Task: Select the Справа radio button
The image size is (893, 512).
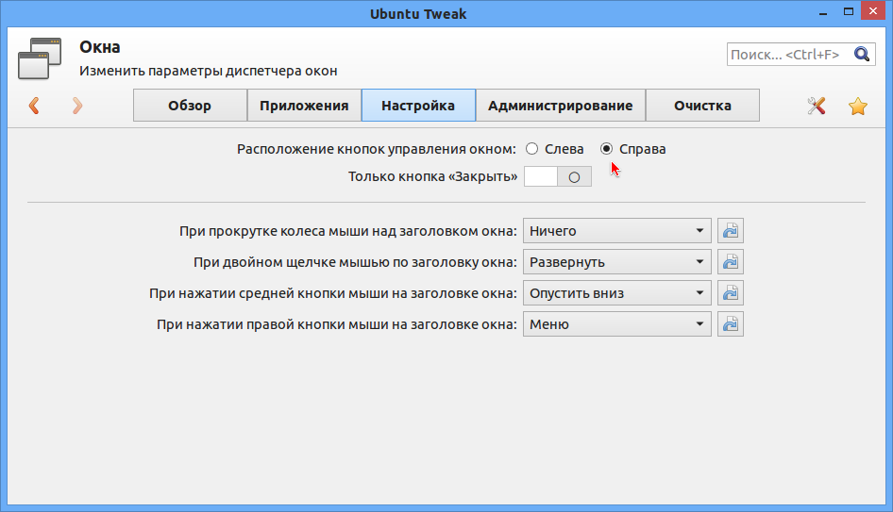Action: (x=607, y=149)
